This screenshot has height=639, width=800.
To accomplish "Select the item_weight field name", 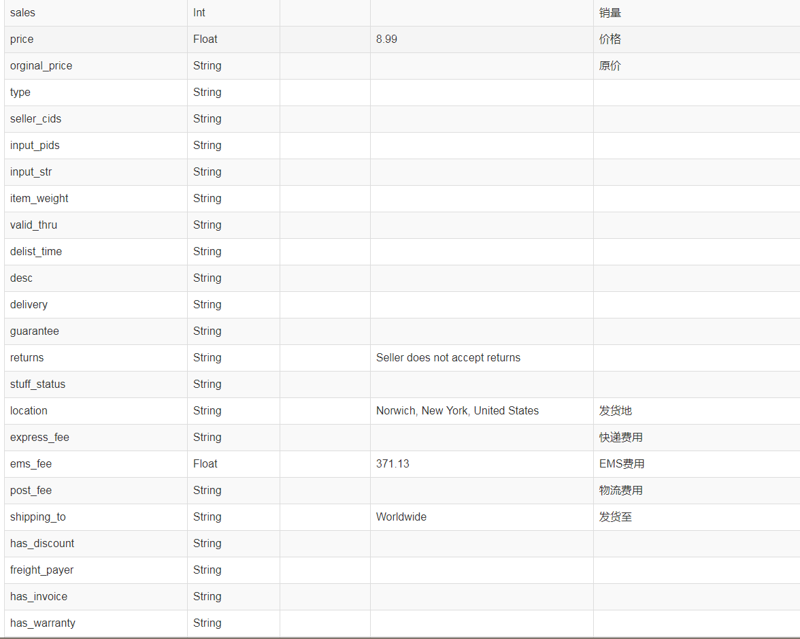I will [x=39, y=198].
